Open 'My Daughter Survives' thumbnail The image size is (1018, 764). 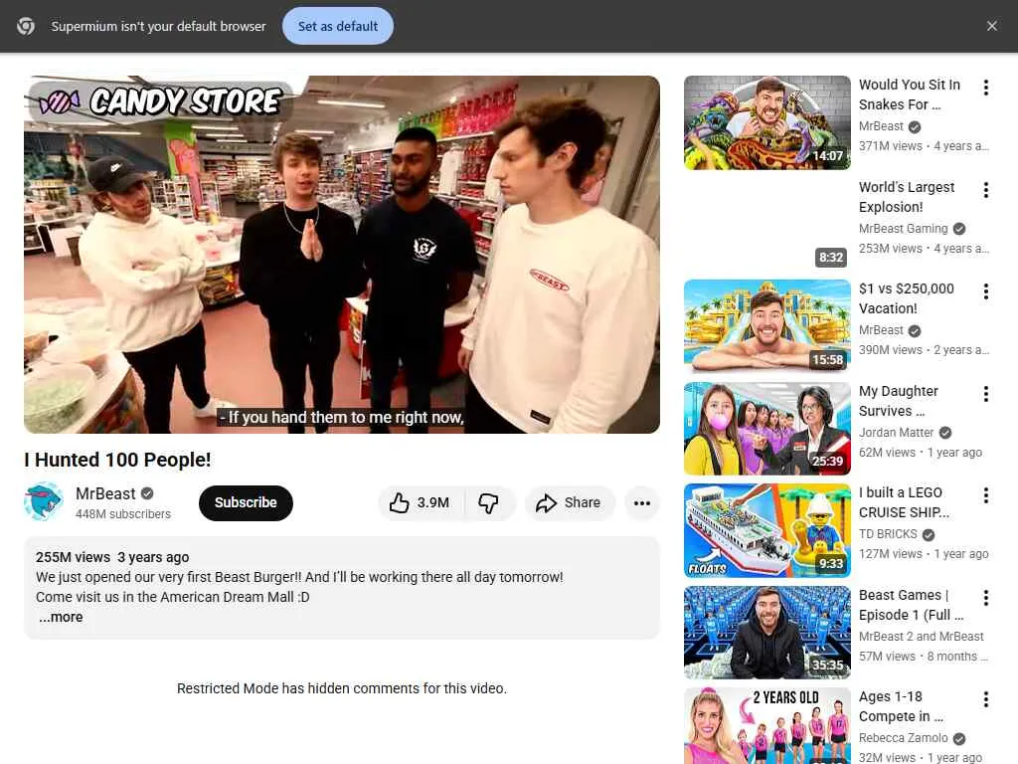pos(766,428)
